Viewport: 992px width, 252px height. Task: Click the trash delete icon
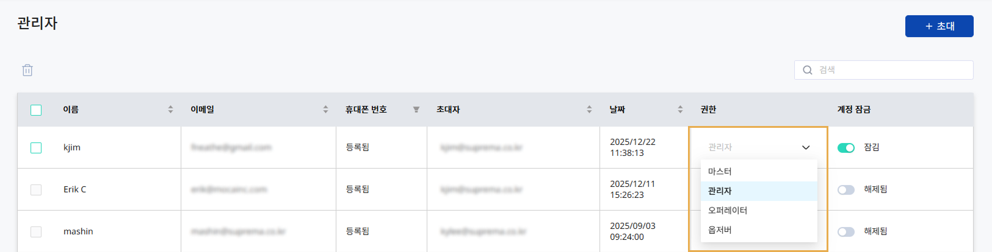click(x=27, y=70)
